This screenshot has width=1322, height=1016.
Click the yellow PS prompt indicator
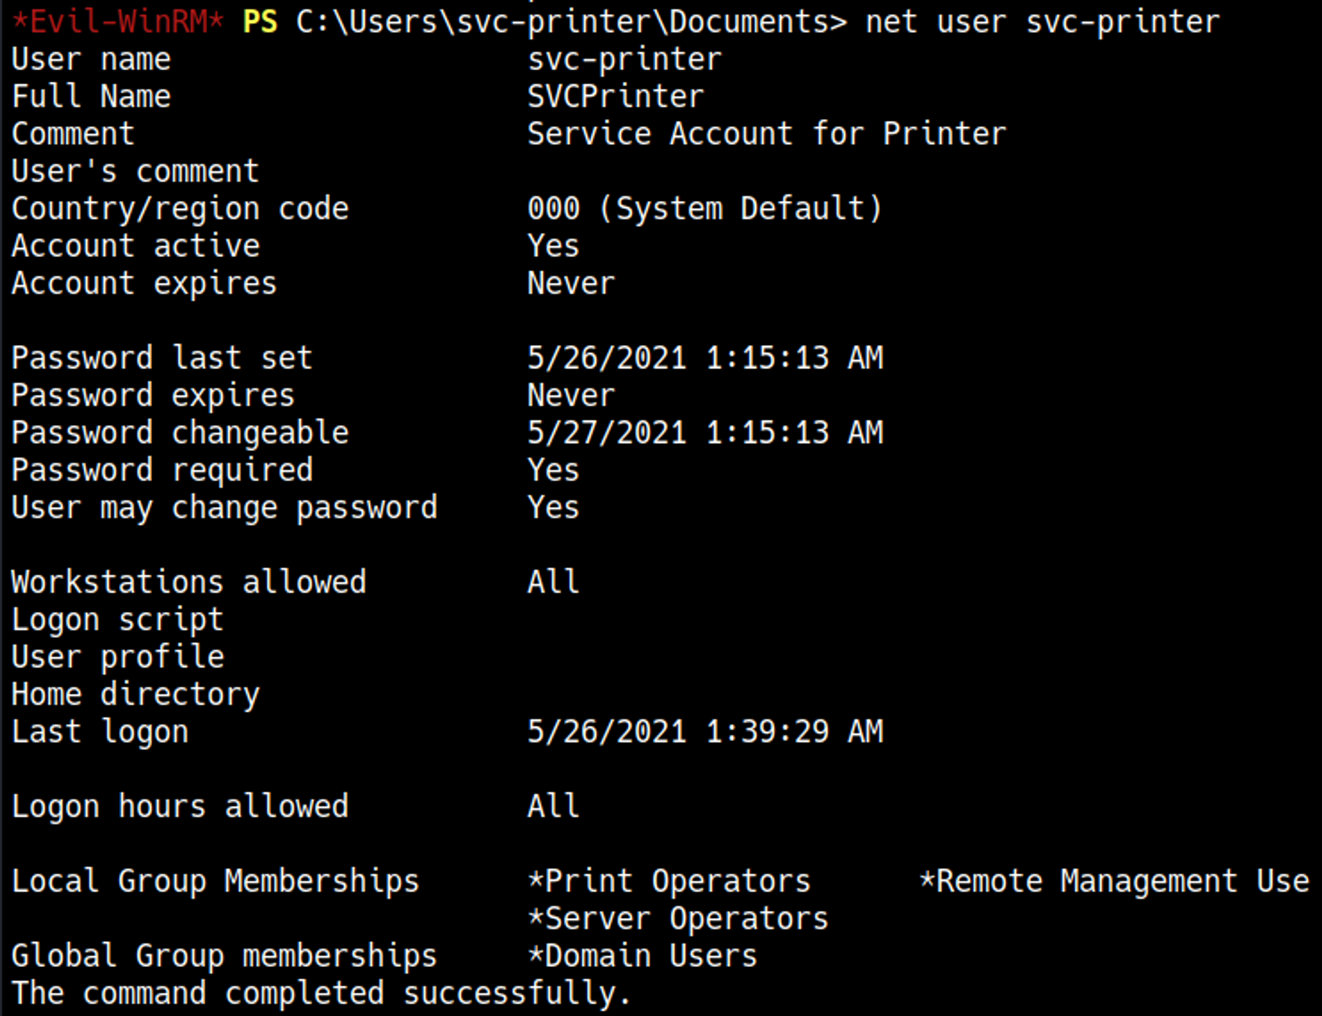coord(260,22)
